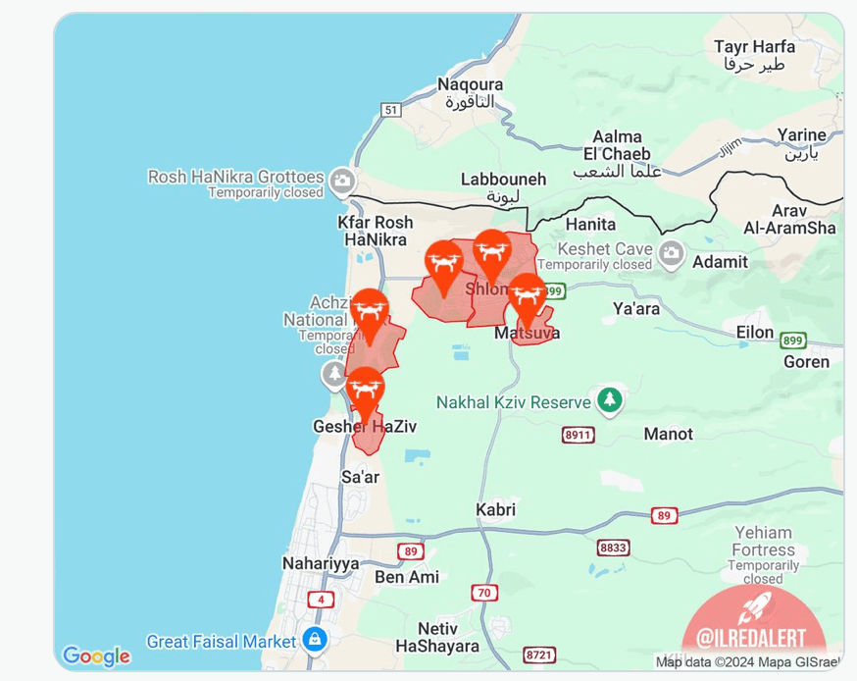Open the Great Faisal Market label
Image resolution: width=857 pixels, height=681 pixels.
pos(222,641)
